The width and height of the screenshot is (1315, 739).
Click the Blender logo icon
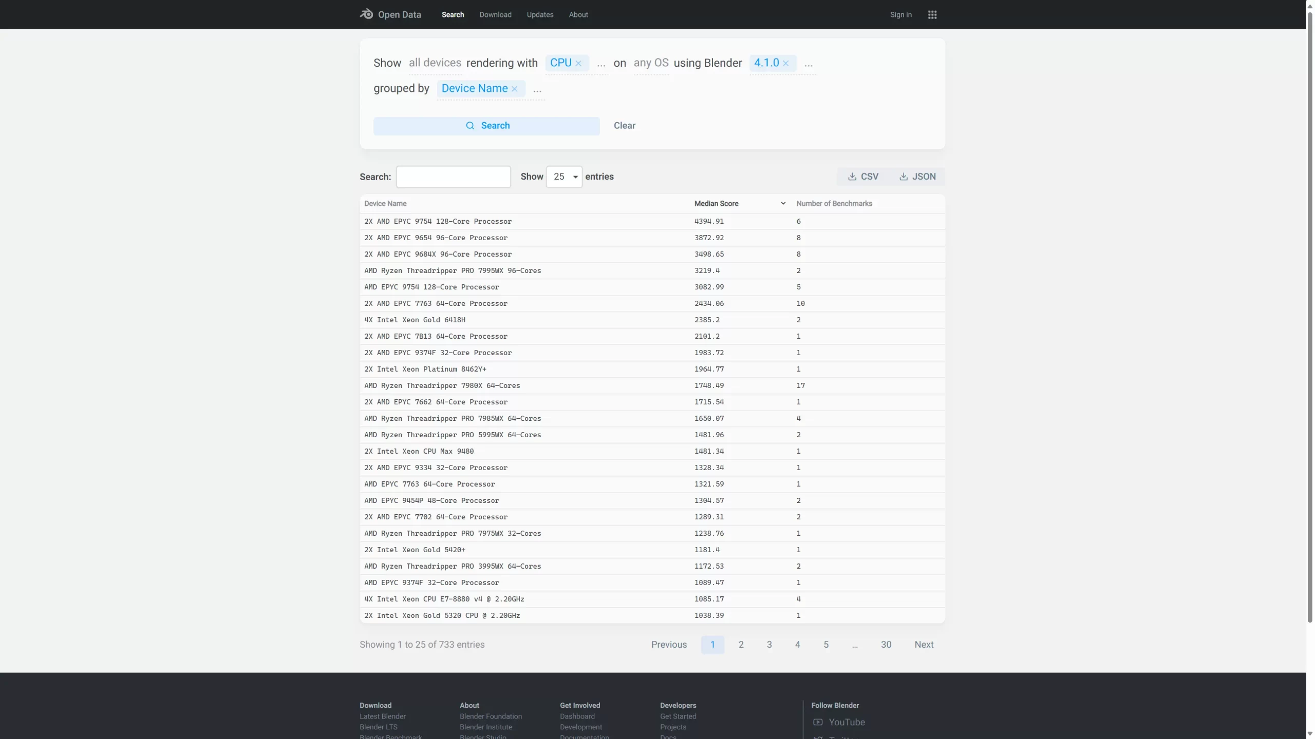(x=366, y=14)
